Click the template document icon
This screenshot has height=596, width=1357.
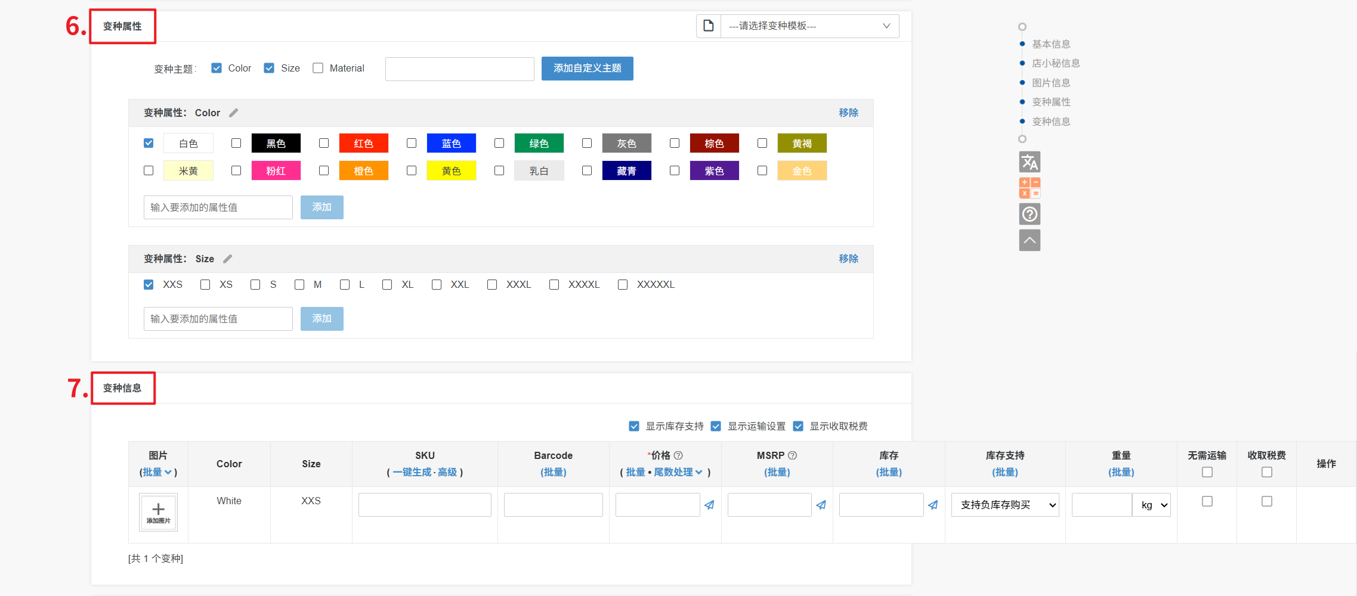tap(709, 26)
